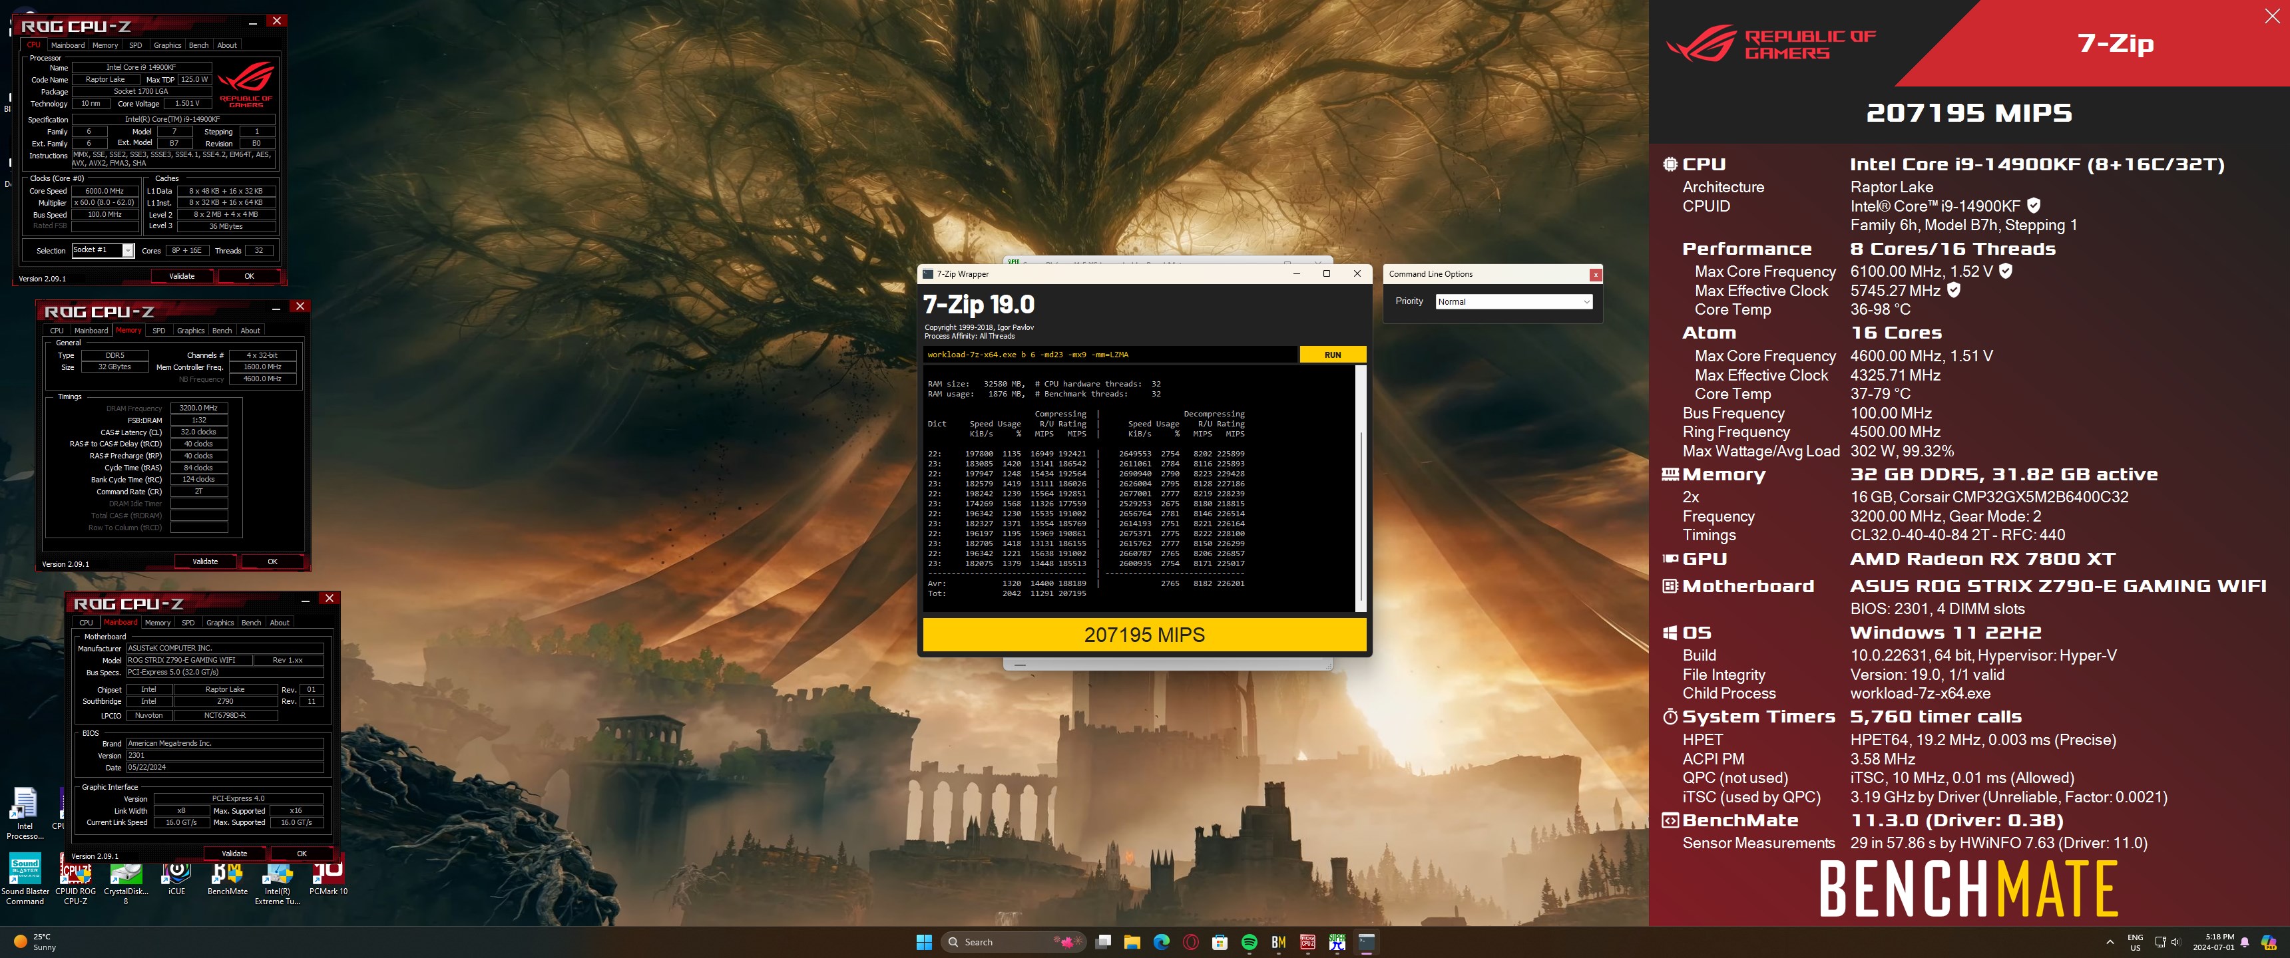Viewport: 2290px width, 958px height.
Task: Switch to BenchMate on the taskbar
Action: [1278, 942]
